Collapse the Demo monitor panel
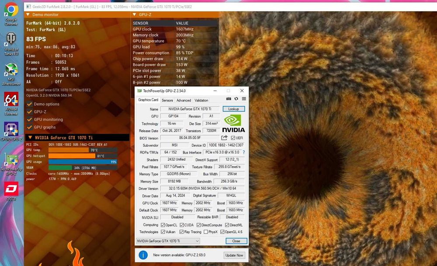 point(28,14)
